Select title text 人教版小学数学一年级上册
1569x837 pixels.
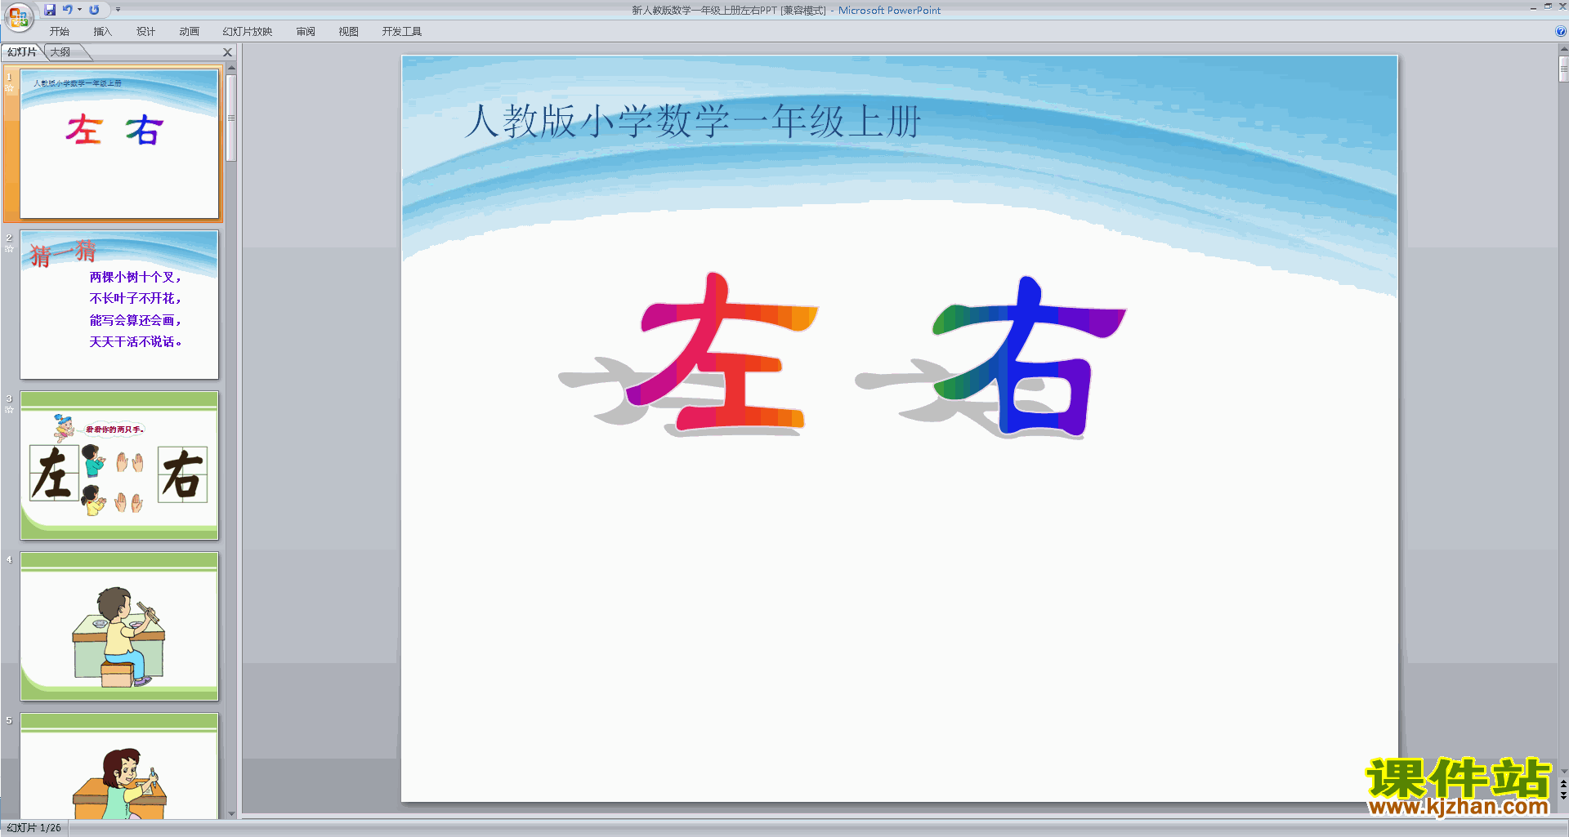pos(693,122)
